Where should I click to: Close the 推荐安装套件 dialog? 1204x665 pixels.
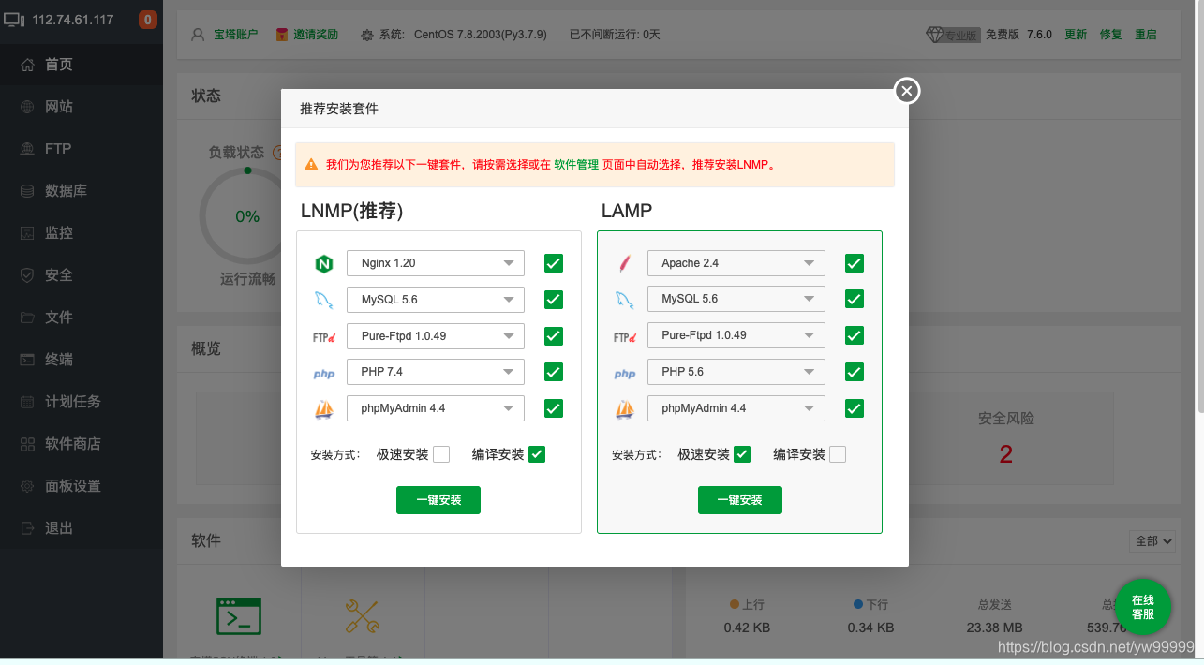[x=906, y=91]
